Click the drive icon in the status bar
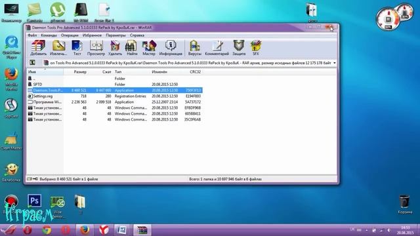Screen dimensions: 420x236 [30, 179]
